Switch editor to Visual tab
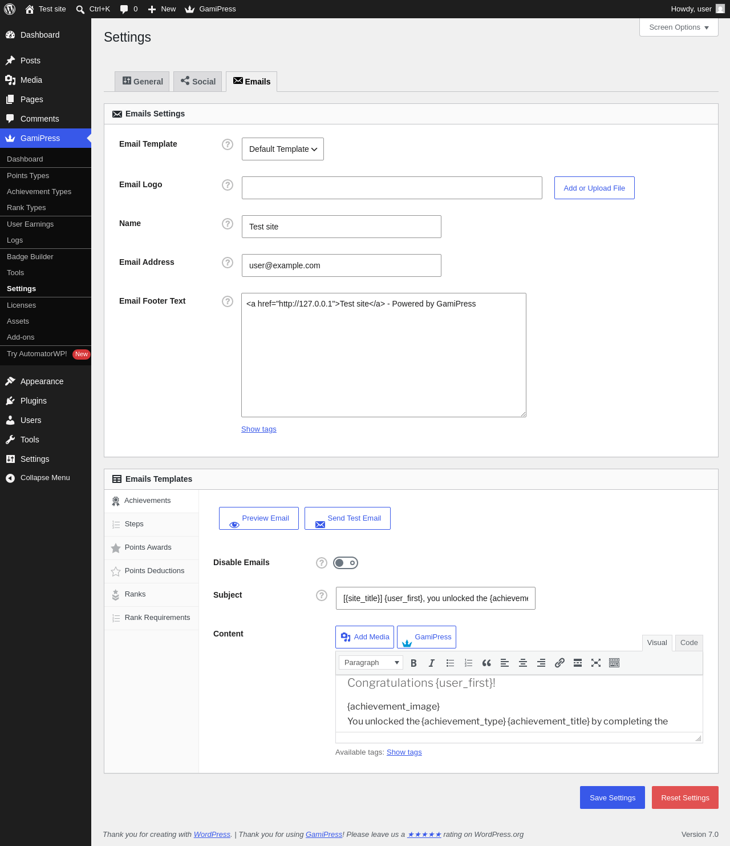Image resolution: width=730 pixels, height=846 pixels. click(x=657, y=643)
